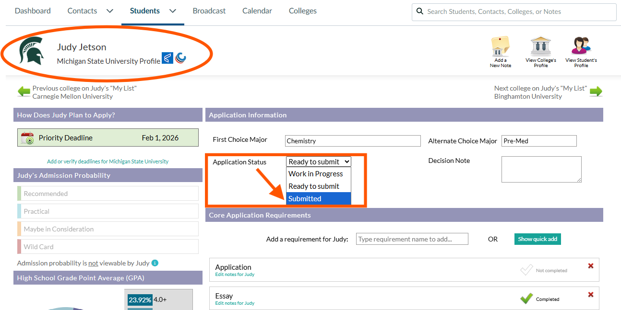Viewport: 621px width, 310px height.
Task: Open the Broadcast tab
Action: [x=209, y=11]
